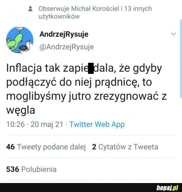This screenshot has height=192, width=182.
Task: Click the hopaj.pl watermark logo
Action: (167, 188)
